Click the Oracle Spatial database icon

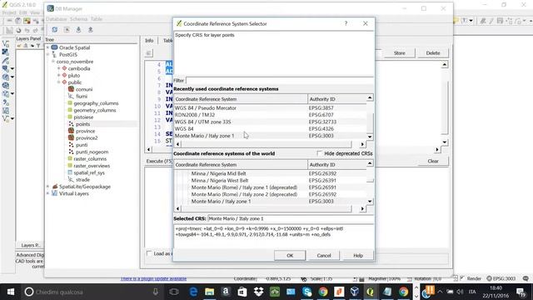54,47
